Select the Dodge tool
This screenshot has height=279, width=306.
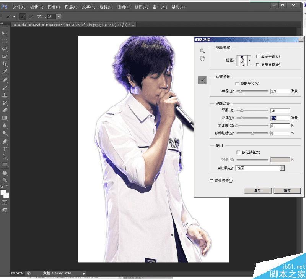click(5, 133)
